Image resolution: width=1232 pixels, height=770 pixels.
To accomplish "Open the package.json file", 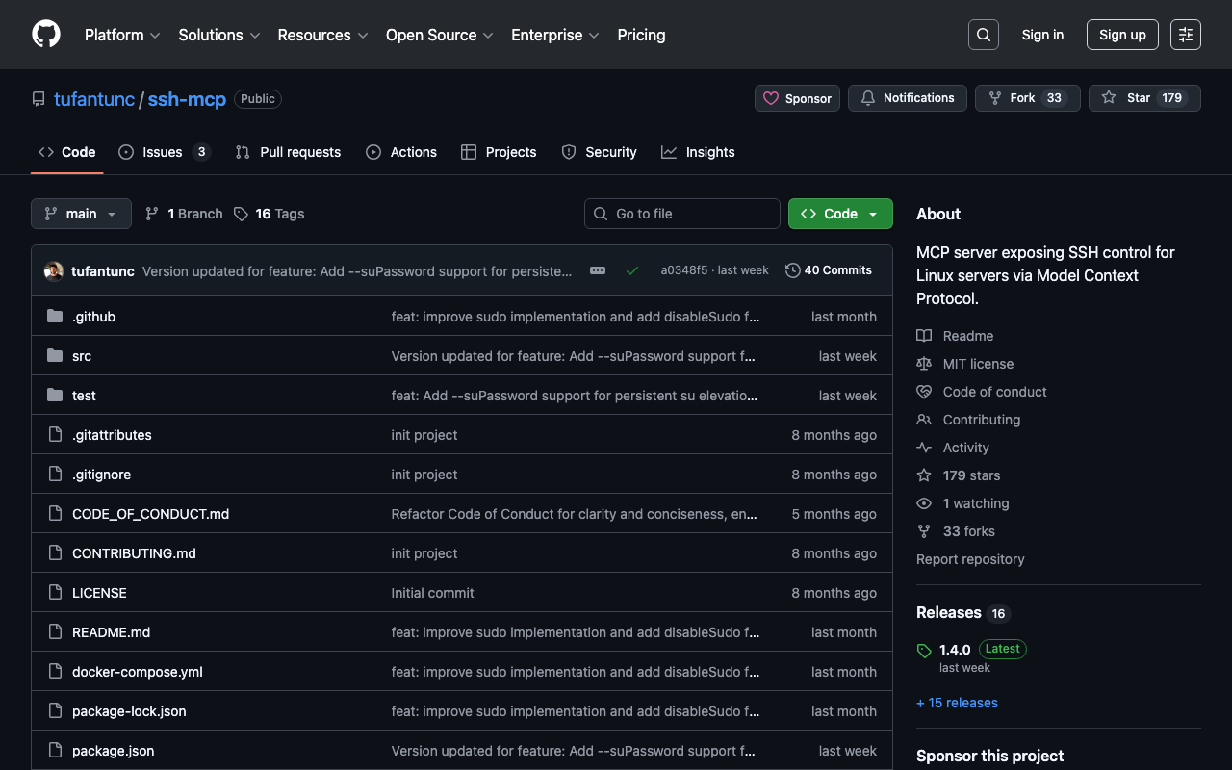I will [113, 751].
